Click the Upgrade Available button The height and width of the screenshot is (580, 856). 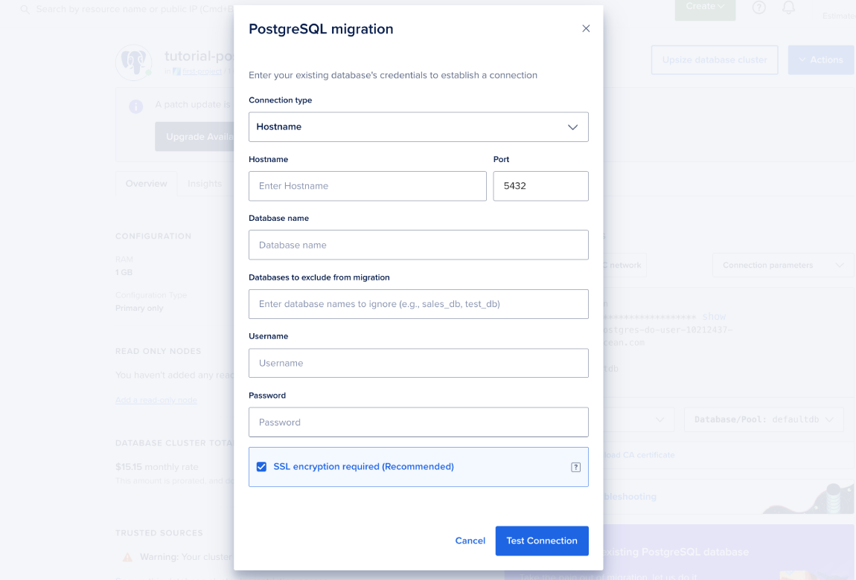coord(194,137)
